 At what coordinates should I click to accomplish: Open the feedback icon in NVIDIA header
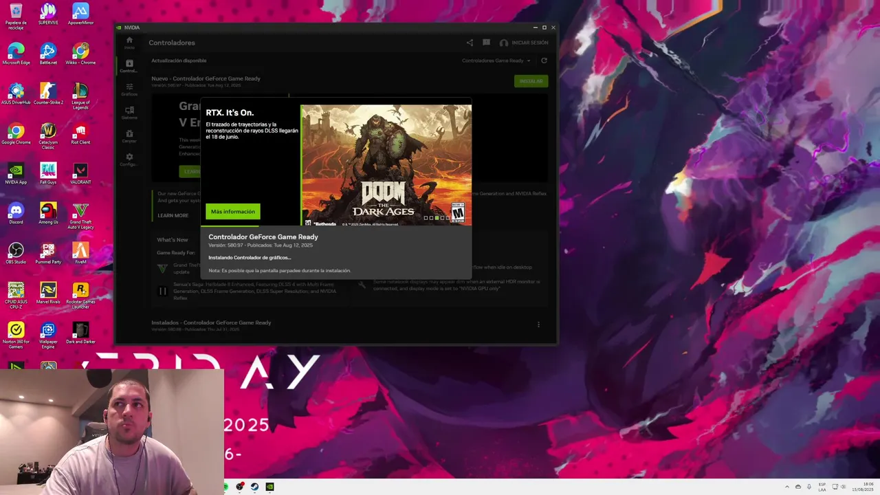click(x=486, y=43)
